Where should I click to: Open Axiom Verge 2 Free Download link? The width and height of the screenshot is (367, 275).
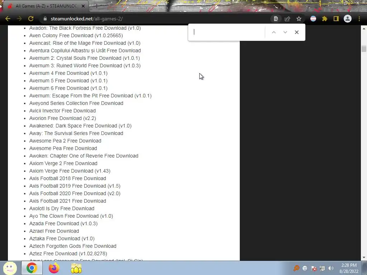click(x=63, y=163)
